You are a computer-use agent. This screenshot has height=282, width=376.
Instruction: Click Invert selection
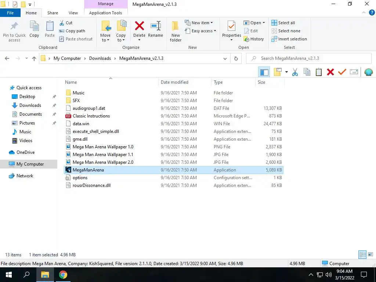(289, 39)
